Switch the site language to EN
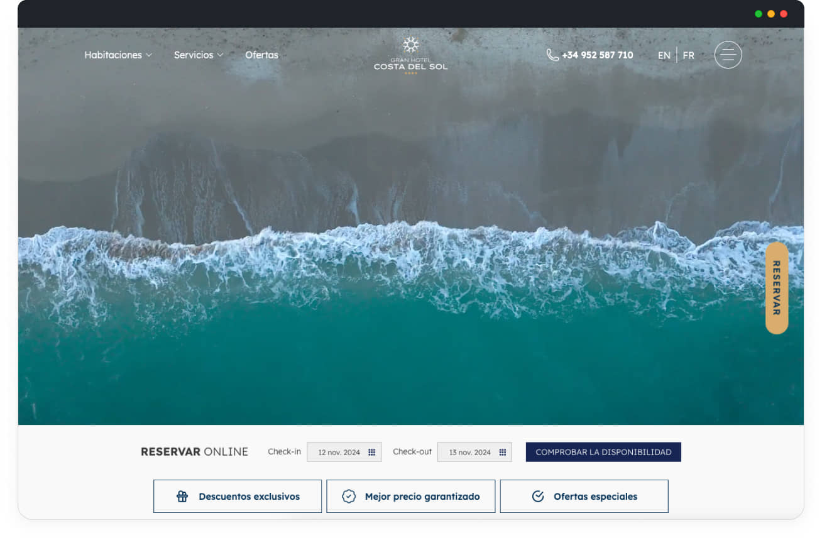 (x=664, y=55)
